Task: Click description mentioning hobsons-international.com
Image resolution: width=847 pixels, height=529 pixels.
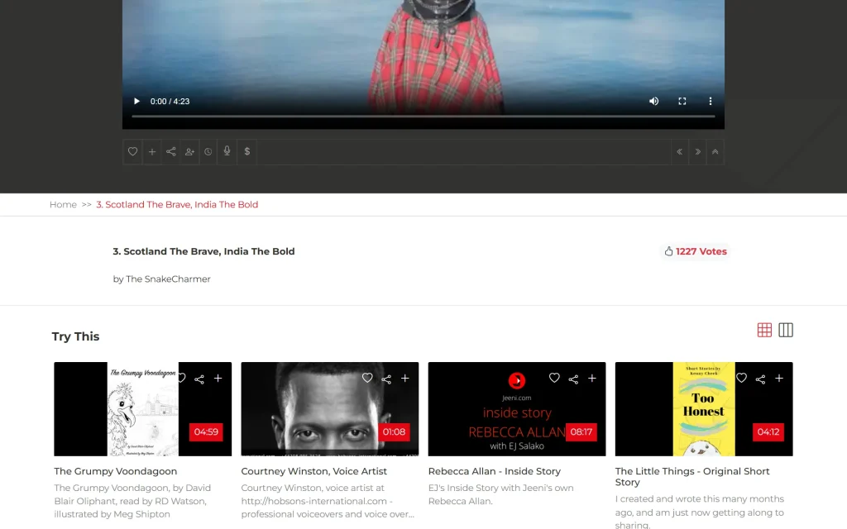Action: (x=328, y=501)
